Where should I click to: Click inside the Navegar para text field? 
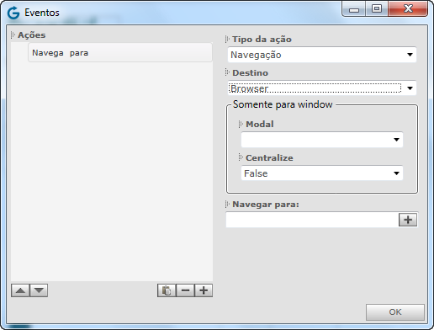[x=312, y=220]
